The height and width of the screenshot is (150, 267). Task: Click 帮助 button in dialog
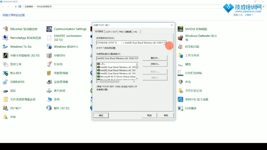click(x=166, y=115)
